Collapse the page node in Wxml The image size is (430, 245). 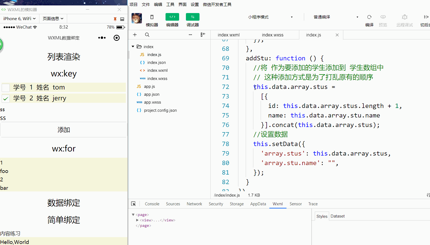click(133, 215)
